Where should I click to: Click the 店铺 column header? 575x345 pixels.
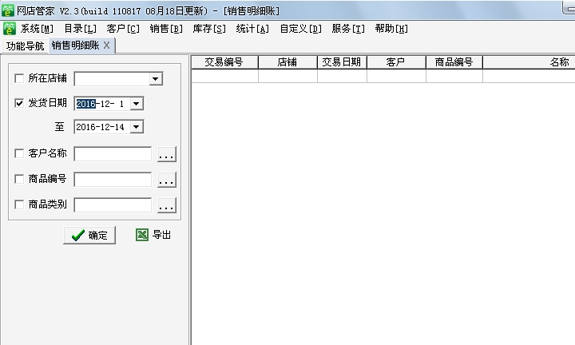(x=287, y=62)
